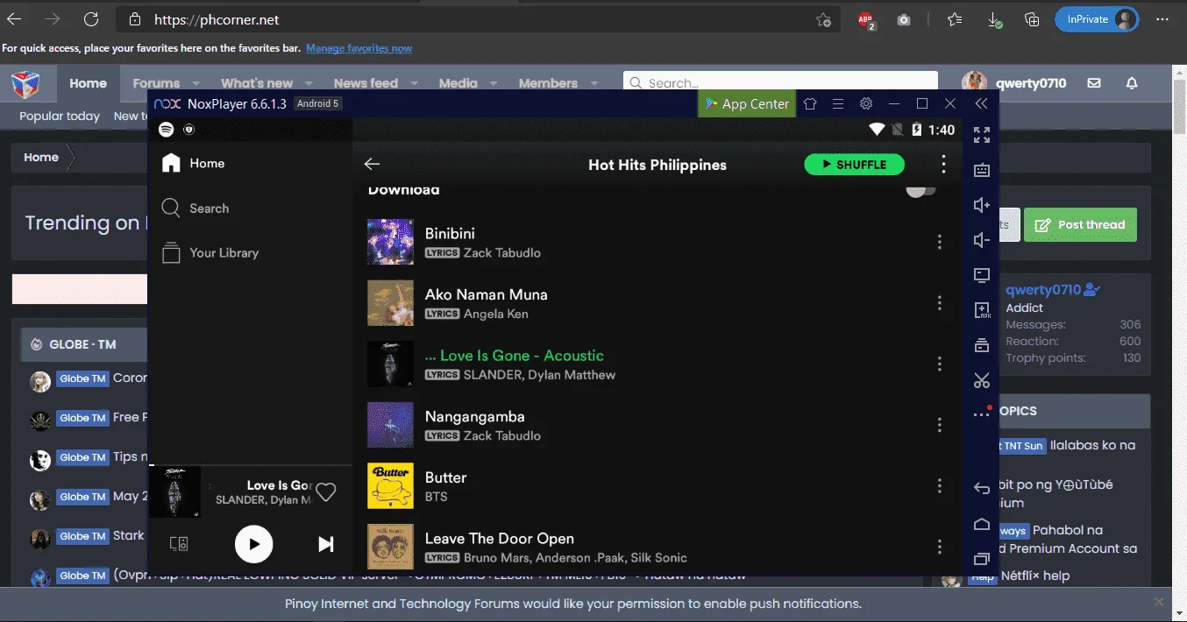This screenshot has height=622, width=1187.
Task: Click Home breadcrumb on phcorner
Action: tap(41, 158)
